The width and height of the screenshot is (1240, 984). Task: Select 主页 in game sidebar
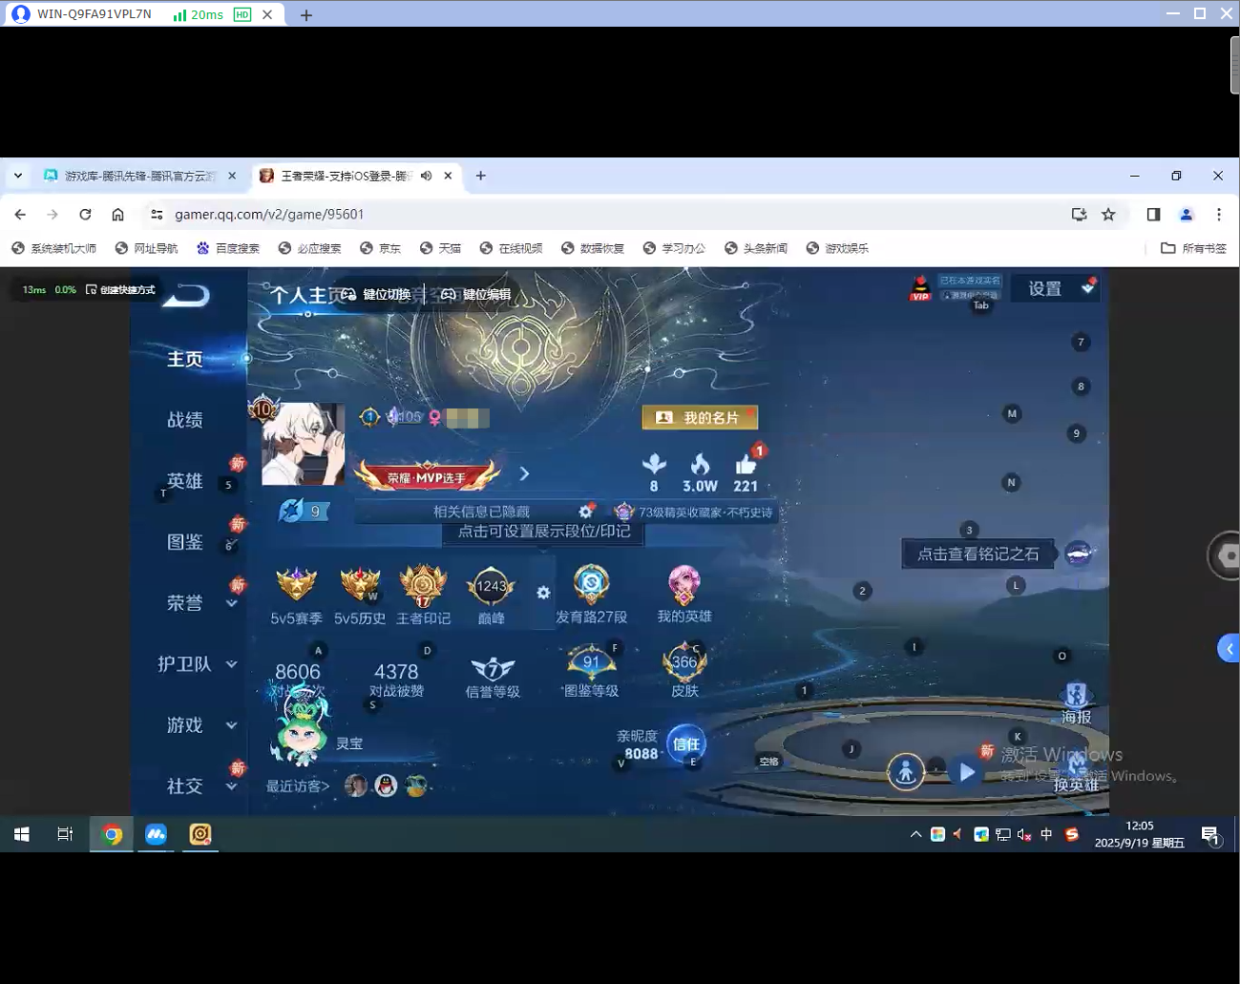point(185,359)
